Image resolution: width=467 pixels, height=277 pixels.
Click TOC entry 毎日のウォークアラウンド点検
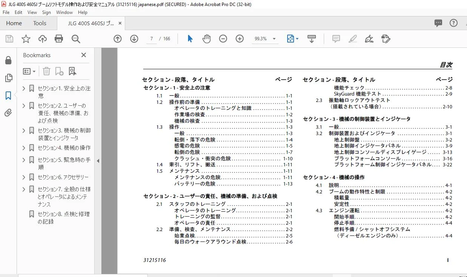(x=210, y=242)
